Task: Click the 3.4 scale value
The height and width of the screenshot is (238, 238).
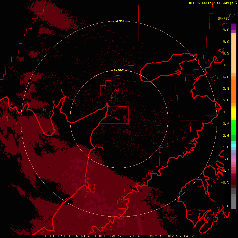Action: tap(226, 124)
